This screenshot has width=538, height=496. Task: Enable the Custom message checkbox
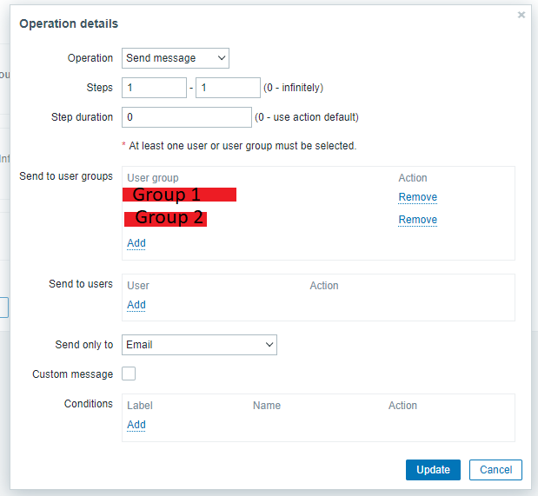[129, 374]
